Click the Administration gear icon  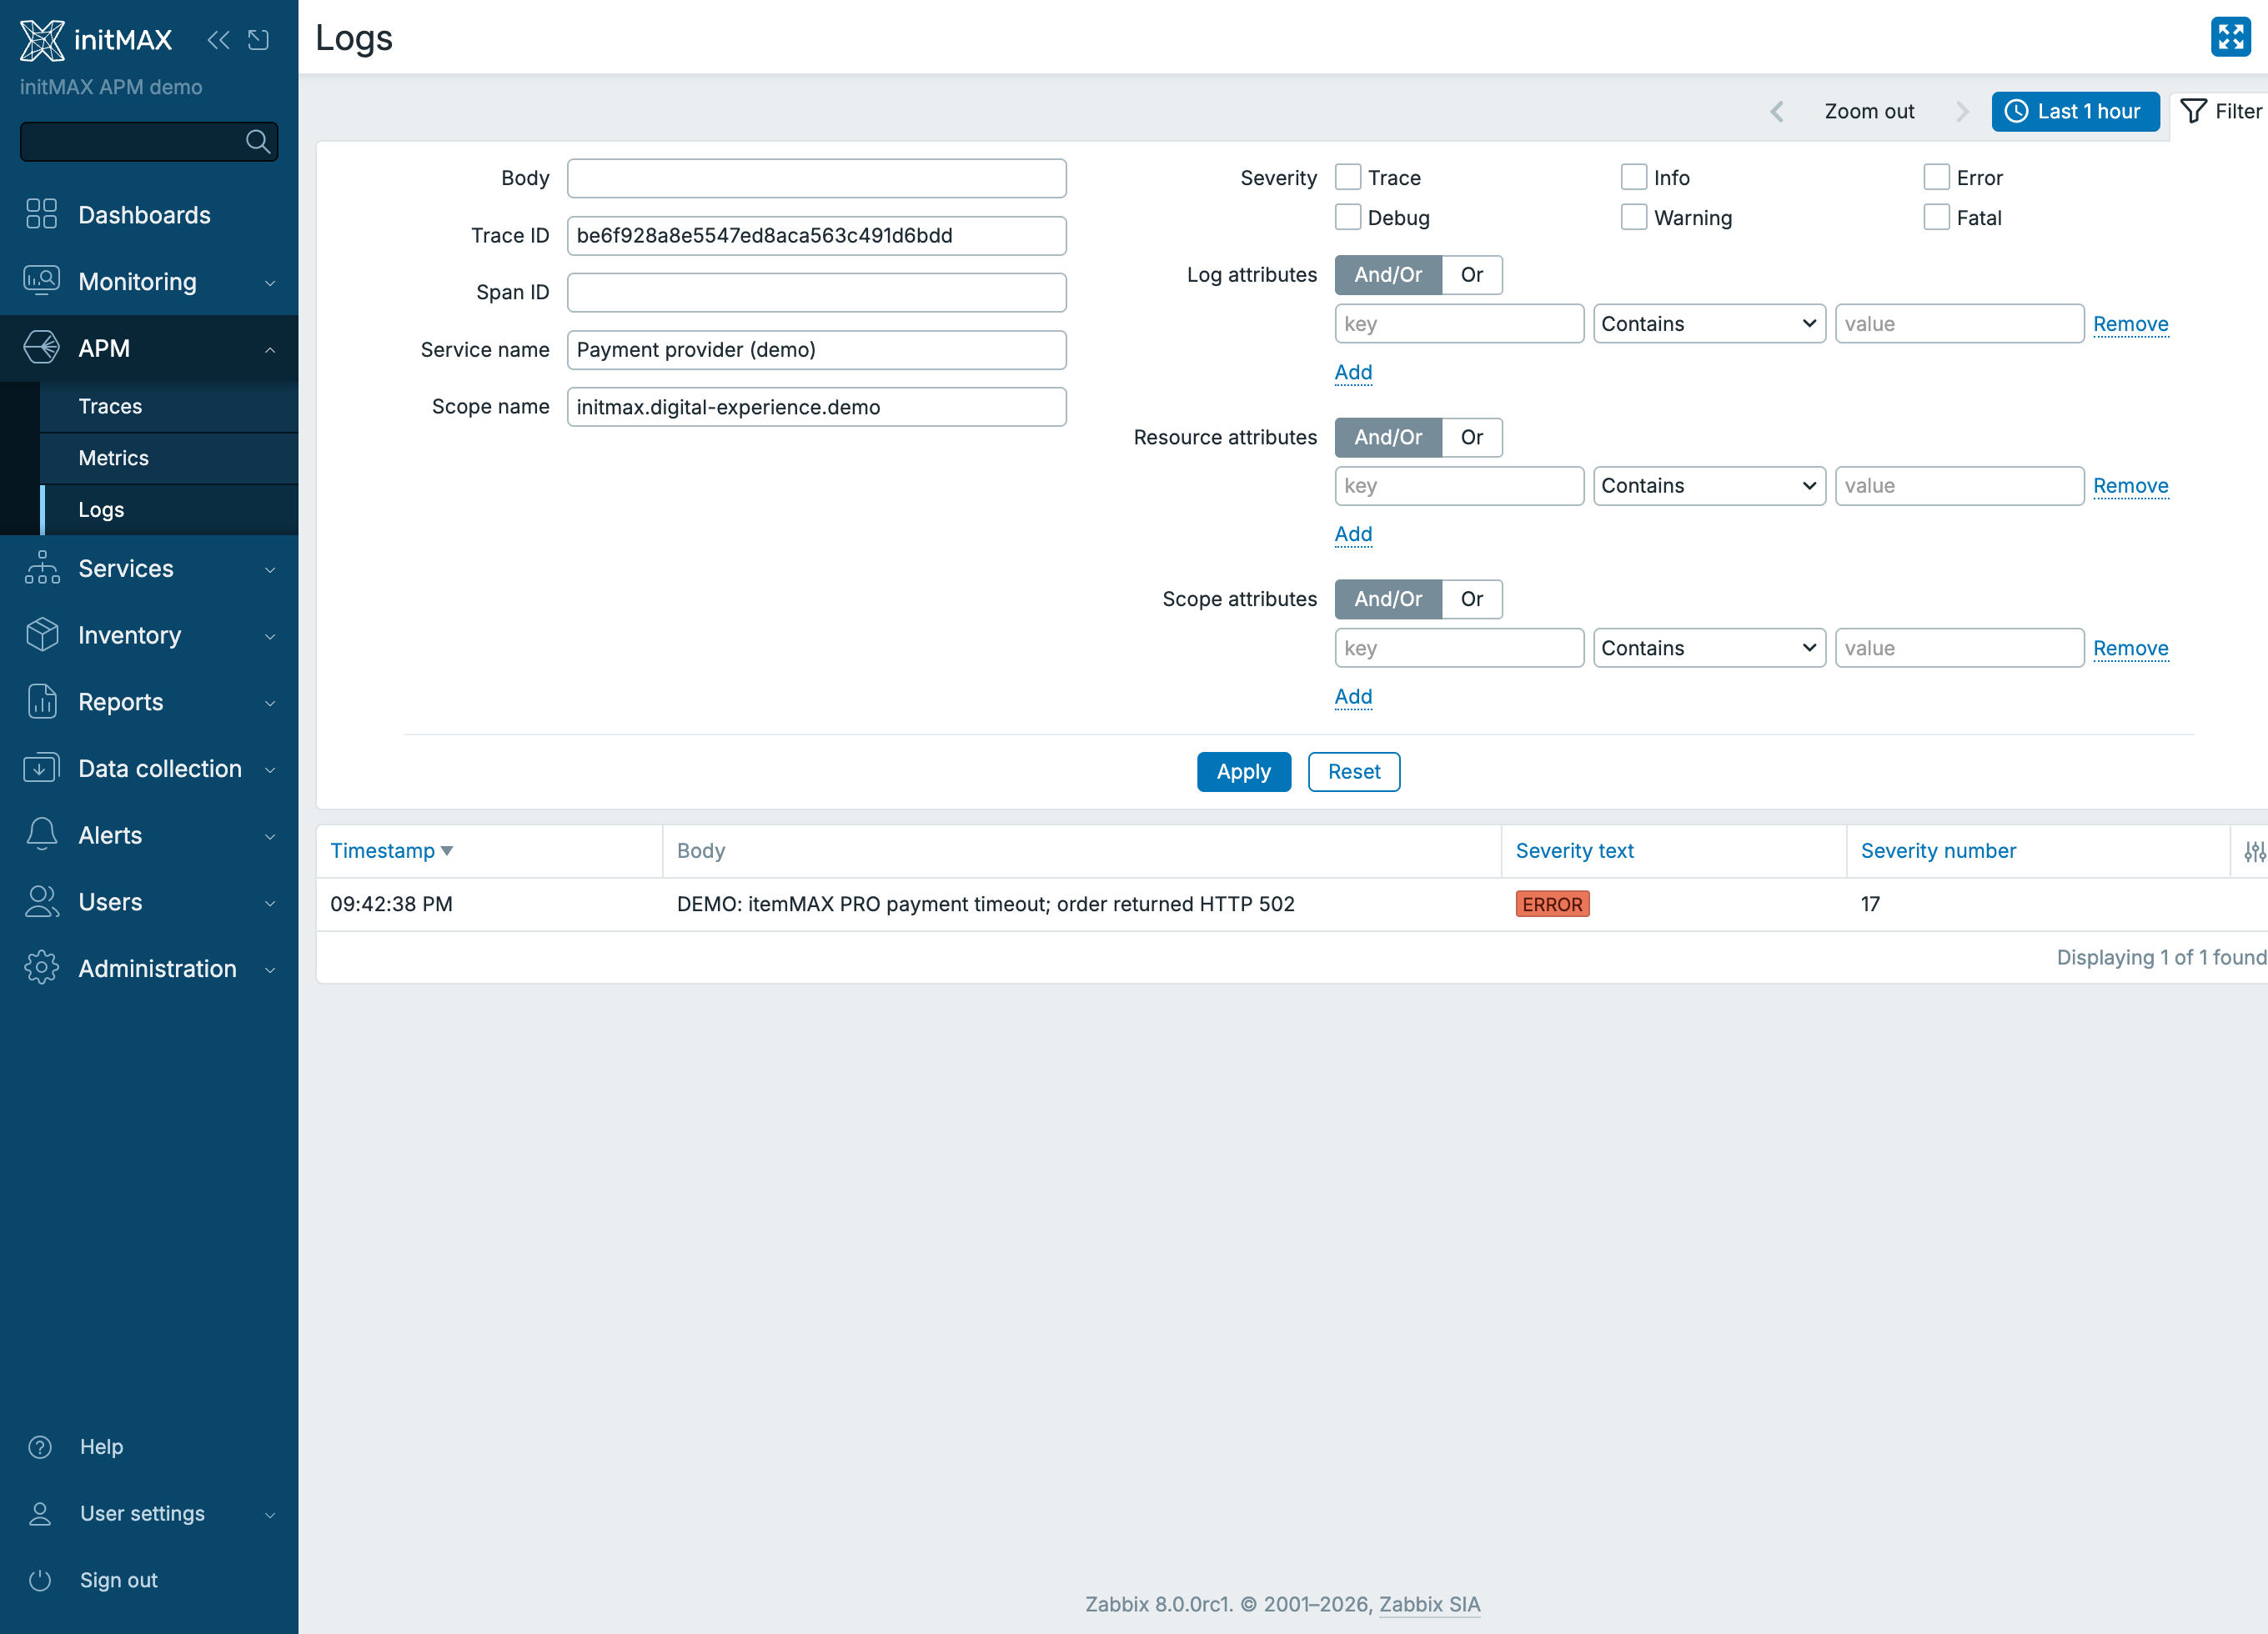[x=41, y=968]
